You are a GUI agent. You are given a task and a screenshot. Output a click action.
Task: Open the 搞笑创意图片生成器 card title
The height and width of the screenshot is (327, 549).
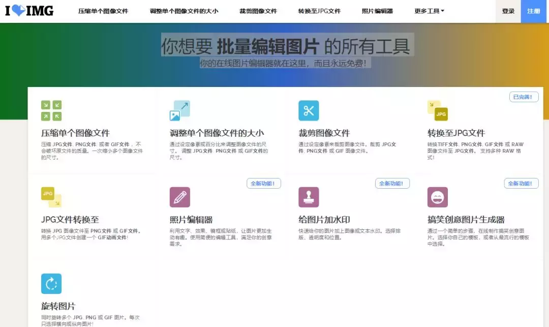click(x=466, y=220)
